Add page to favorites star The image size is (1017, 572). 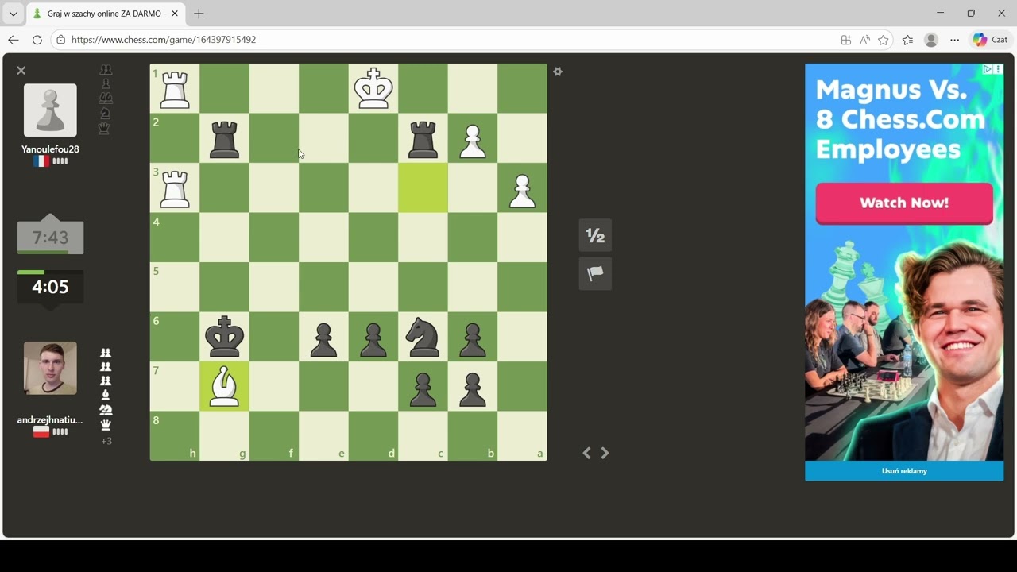884,40
